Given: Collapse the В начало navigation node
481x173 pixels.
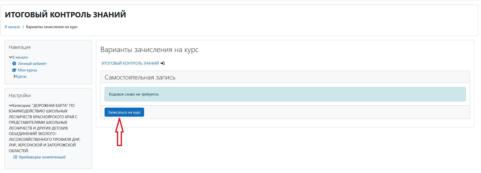Looking at the screenshot, I should coord(11,57).
